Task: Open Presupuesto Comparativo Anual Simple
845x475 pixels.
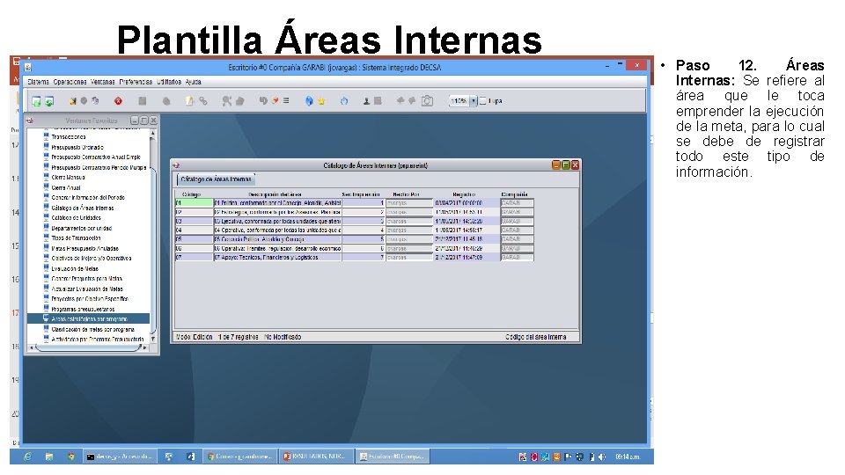Action: (95, 157)
